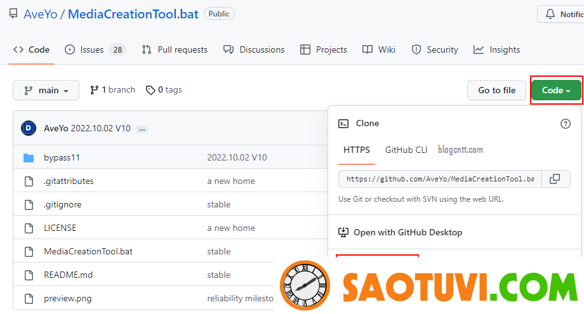This screenshot has width=584, height=314.
Task: Click Open with GitHub Desktop
Action: 408,232
